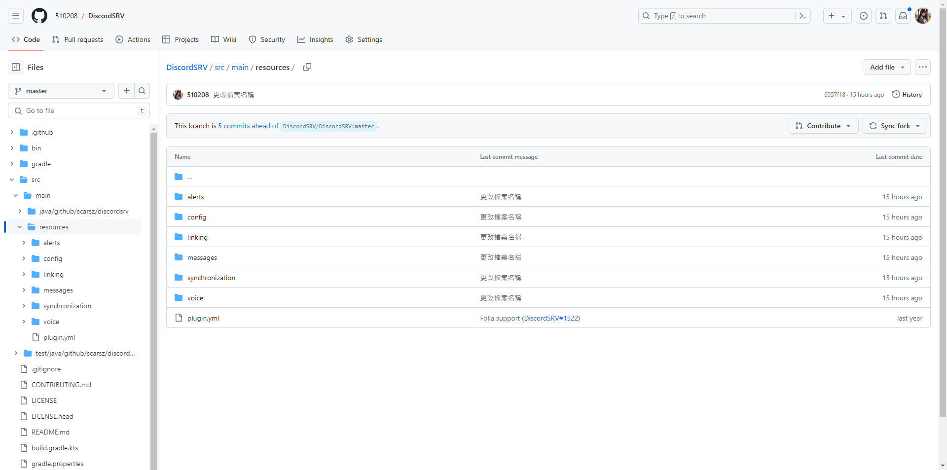Open the DiscordSRV breadcrumb link
The height and width of the screenshot is (470, 947).
pyautogui.click(x=187, y=67)
